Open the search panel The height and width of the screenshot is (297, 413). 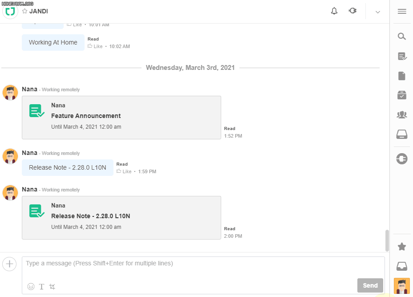[402, 36]
